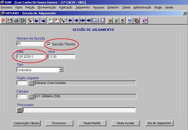Image resolution: width=188 pixels, height=130 pixels.
Task: Go to next record blue right arrow
Action: [x=76, y=21]
